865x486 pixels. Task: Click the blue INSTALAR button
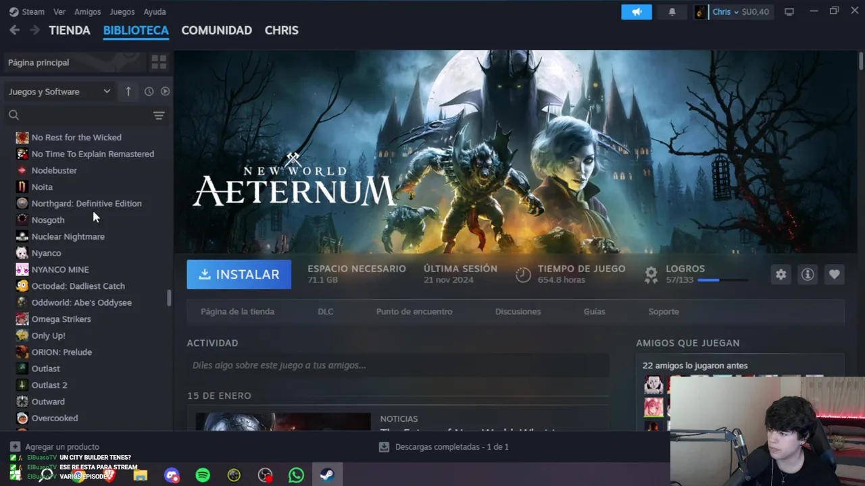[x=239, y=275]
